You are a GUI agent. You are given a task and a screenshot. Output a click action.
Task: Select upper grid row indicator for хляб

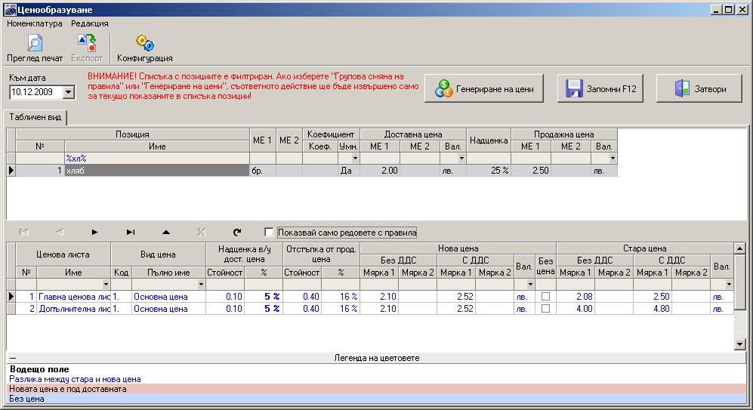coord(11,171)
